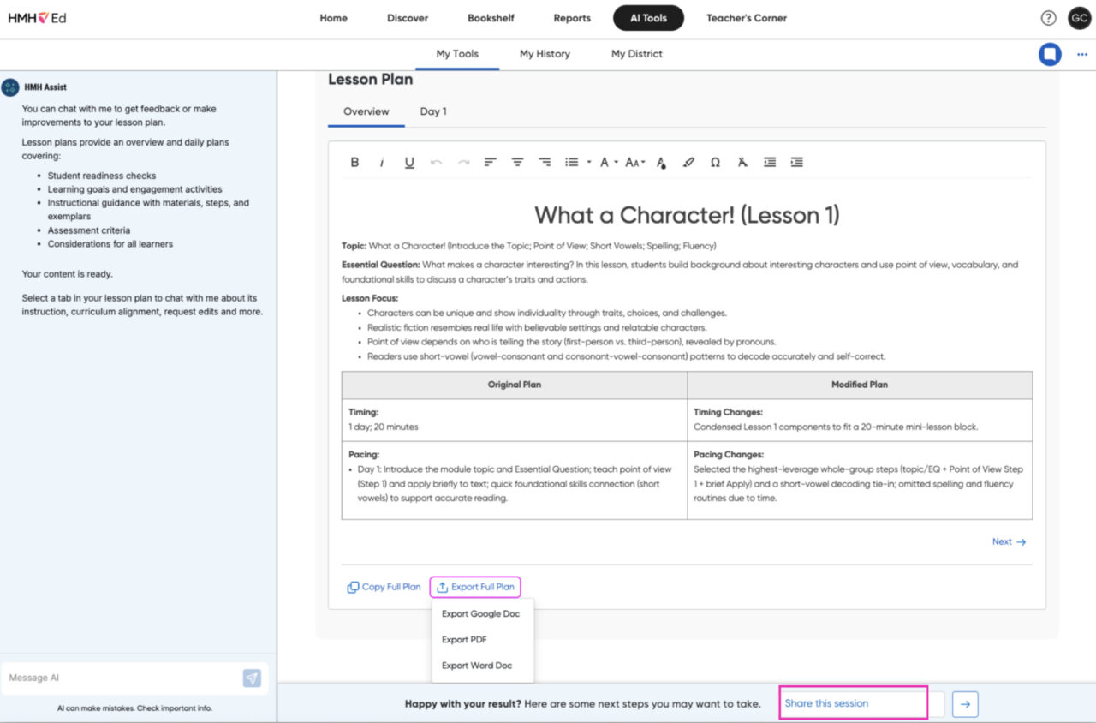Click the 'Assessment criteria' bullet
Viewport: 1096px width, 723px height.
(89, 230)
